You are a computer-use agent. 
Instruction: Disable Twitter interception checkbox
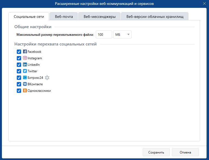coord(19,71)
